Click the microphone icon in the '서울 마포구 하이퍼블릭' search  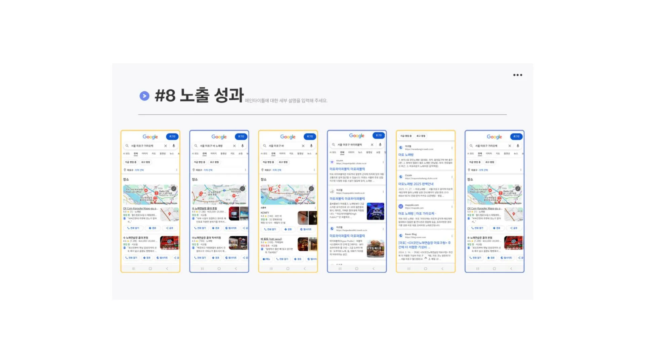380,145
